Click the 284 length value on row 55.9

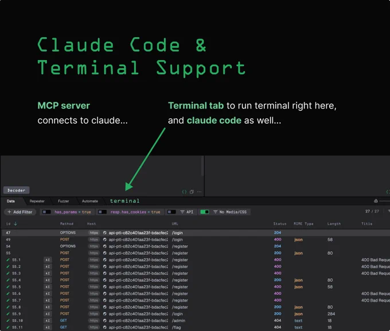pos(331,314)
